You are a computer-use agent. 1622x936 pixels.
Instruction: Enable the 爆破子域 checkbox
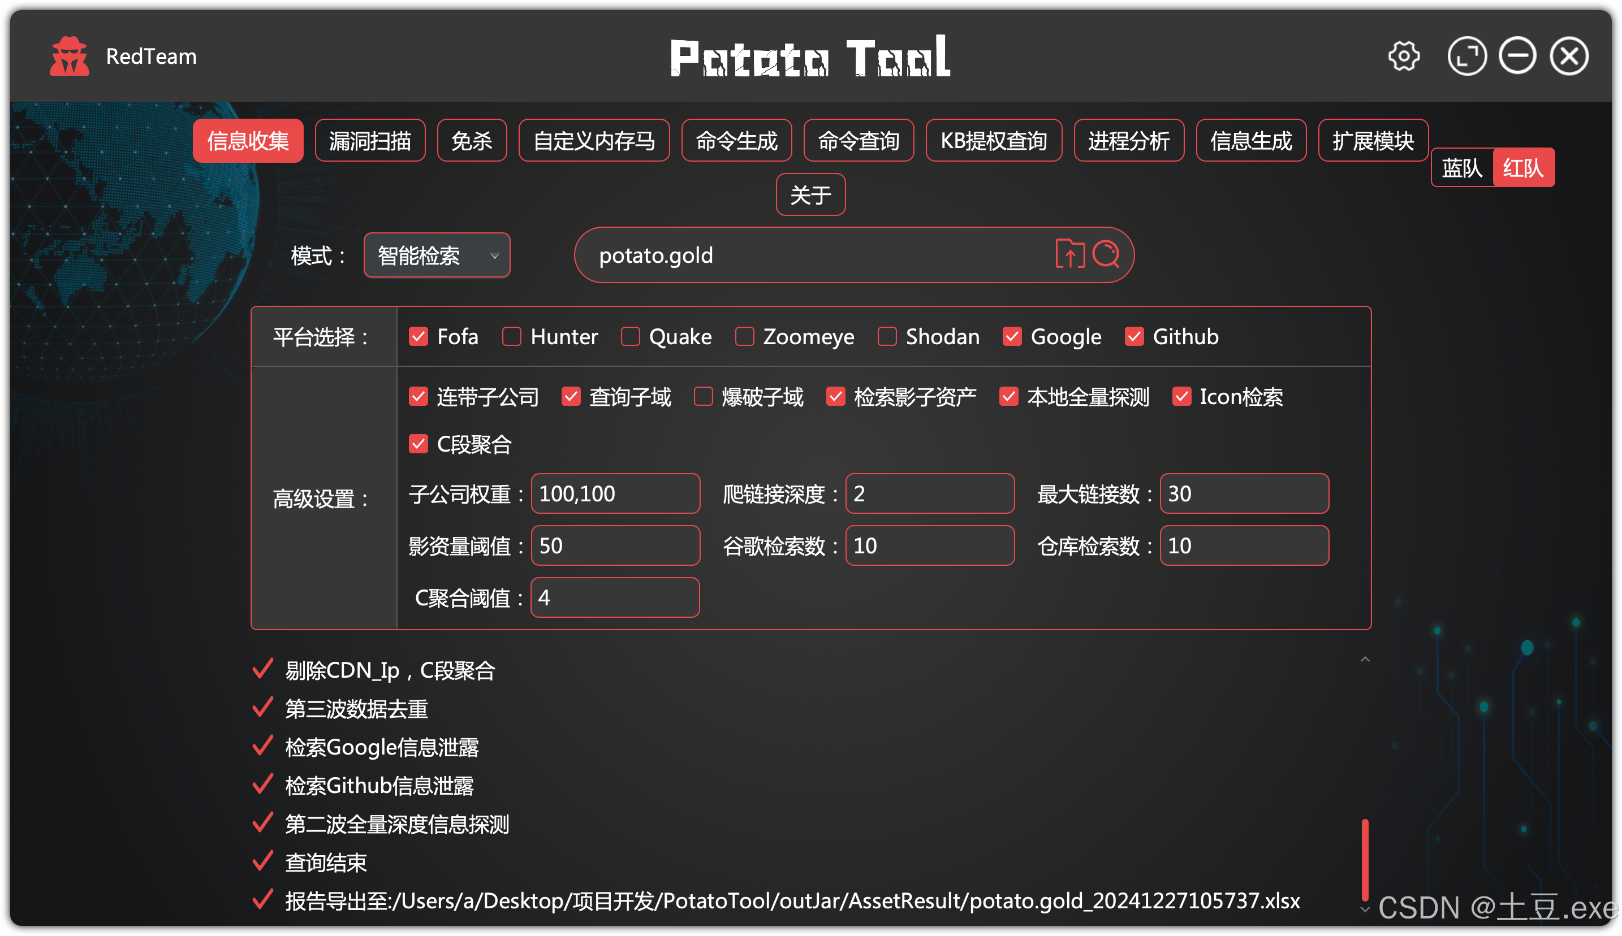click(703, 397)
